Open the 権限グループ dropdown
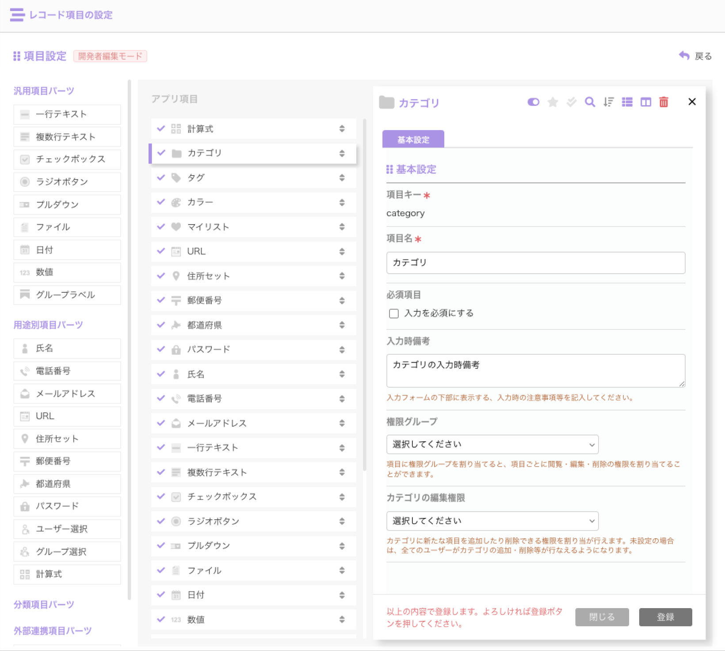The width and height of the screenshot is (725, 651). click(492, 444)
